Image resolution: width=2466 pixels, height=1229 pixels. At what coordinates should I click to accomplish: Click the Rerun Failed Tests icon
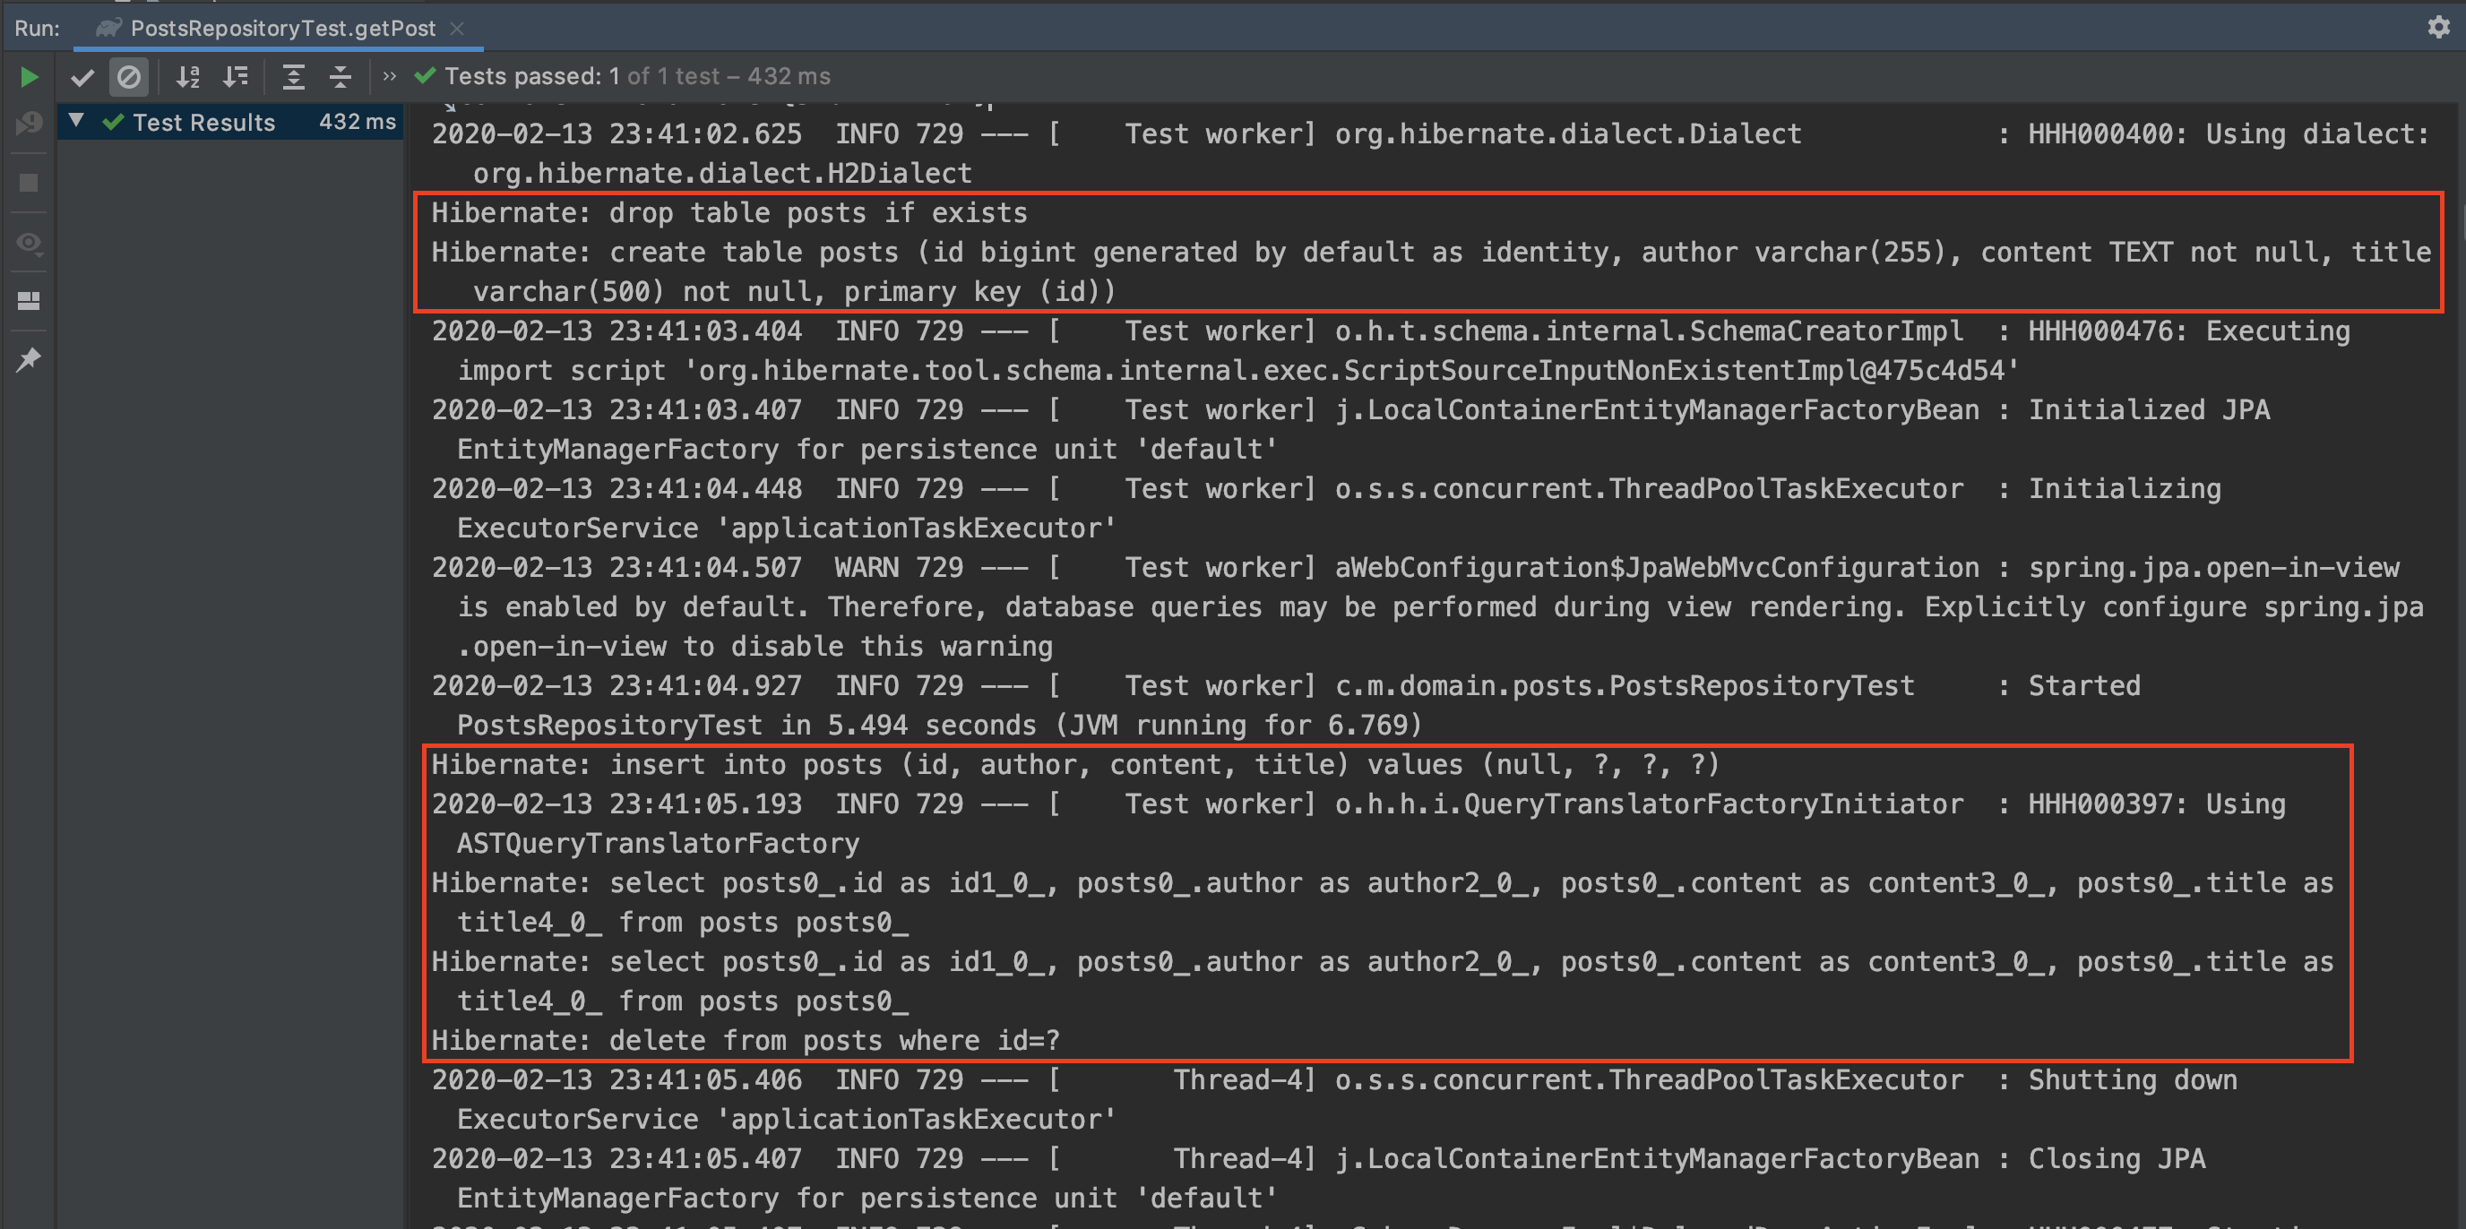click(x=29, y=124)
